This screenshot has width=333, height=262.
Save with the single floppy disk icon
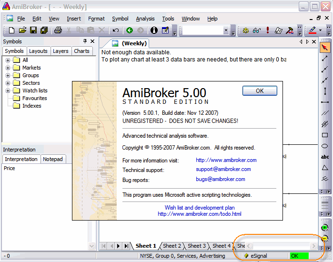[33, 30]
